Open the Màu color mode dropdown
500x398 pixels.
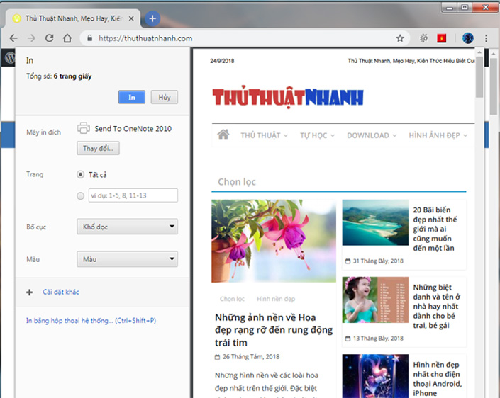coord(127,259)
